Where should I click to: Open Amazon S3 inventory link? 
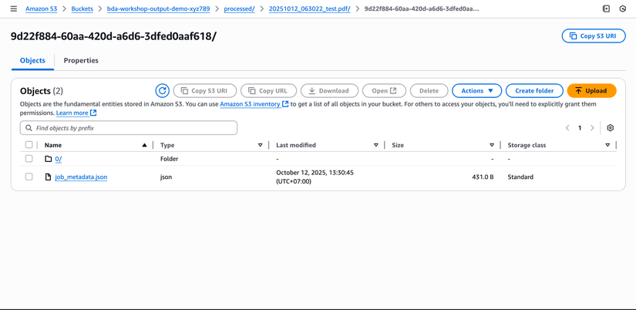click(250, 104)
